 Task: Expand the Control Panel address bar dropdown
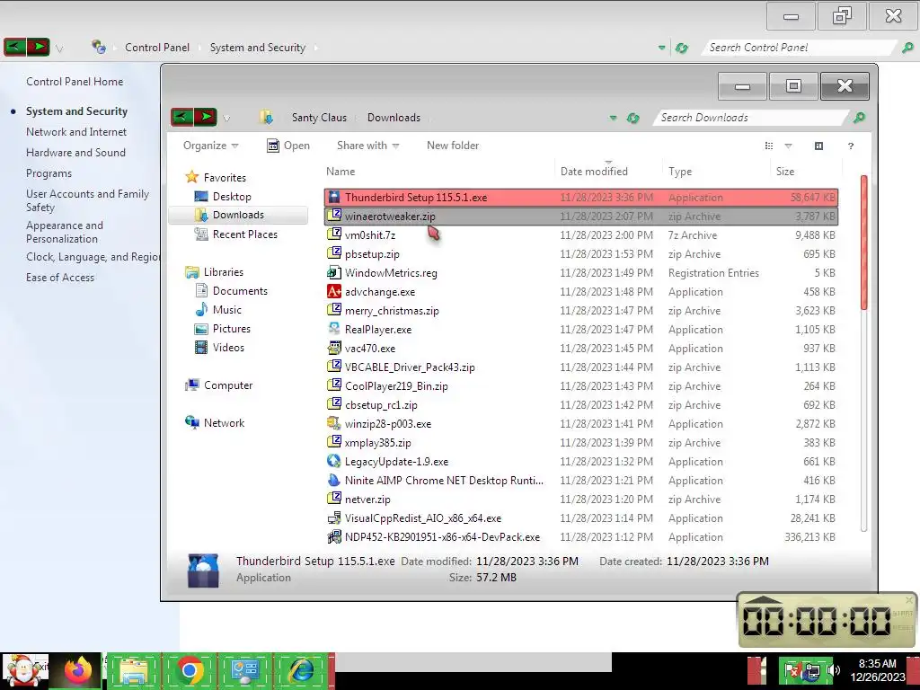[662, 49]
